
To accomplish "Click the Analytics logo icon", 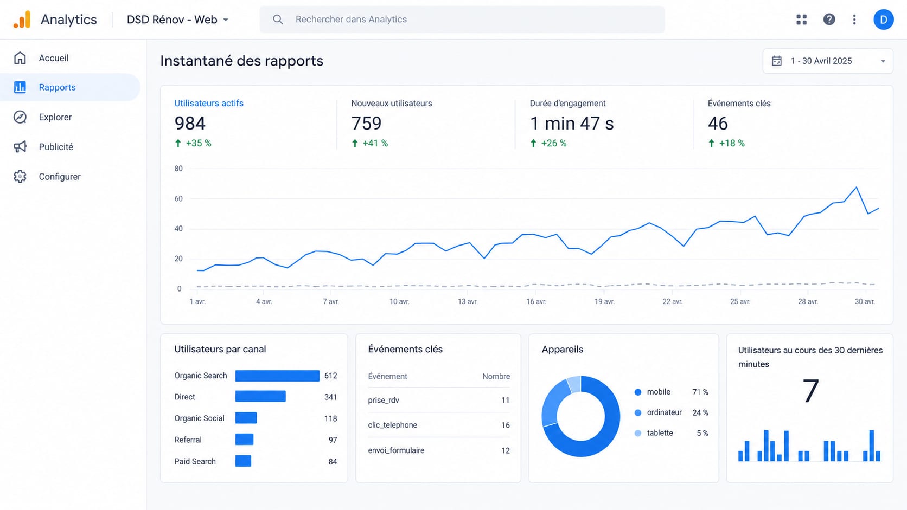I will 22,20.
